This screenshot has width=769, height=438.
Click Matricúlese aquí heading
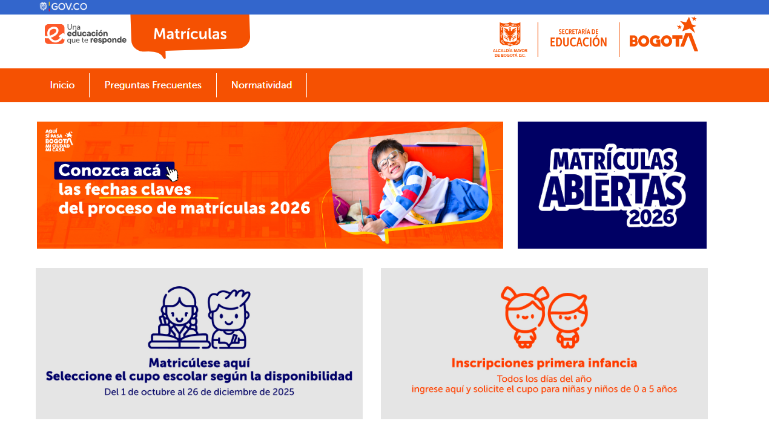coord(199,364)
